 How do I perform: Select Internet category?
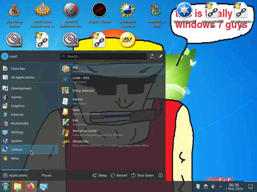point(30,114)
